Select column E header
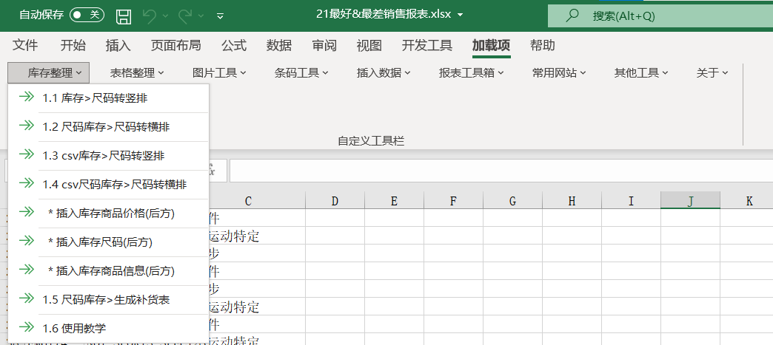773x345 pixels. [x=394, y=200]
